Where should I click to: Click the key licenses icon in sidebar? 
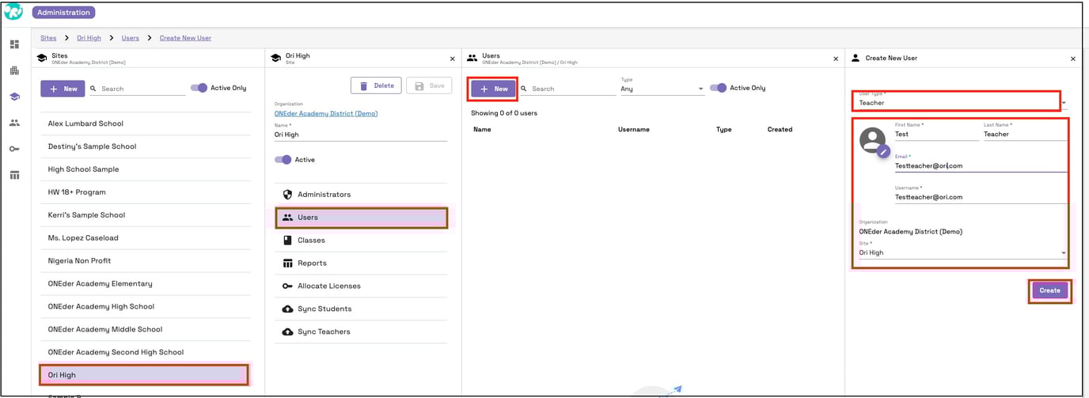14,149
